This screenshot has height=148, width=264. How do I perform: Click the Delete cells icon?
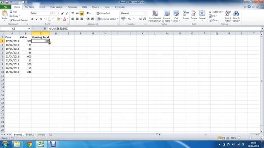pyautogui.click(x=194, y=14)
